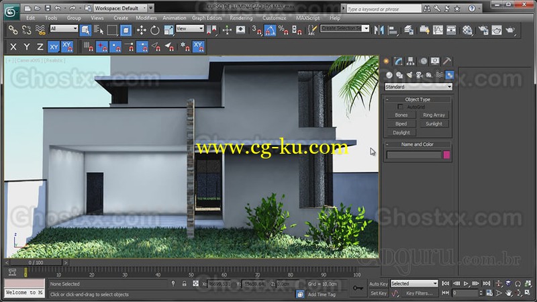The image size is (537, 302).
Task: Open the Hierarchy panel tab
Action: click(410, 61)
